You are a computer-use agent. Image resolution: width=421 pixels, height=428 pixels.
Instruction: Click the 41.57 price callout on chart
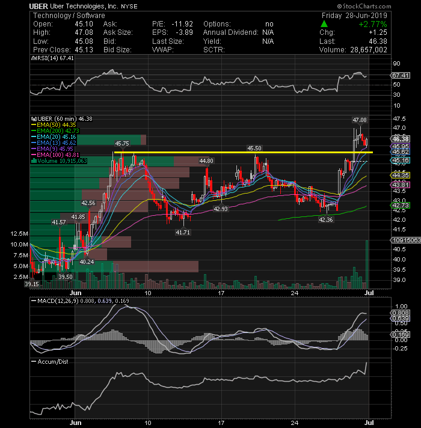click(59, 222)
